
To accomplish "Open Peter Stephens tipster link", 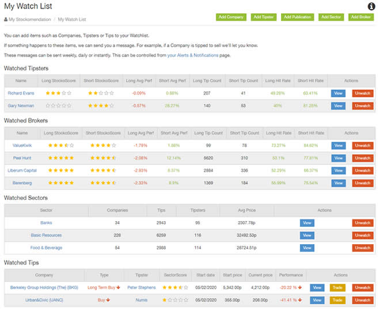I will point(141,287).
